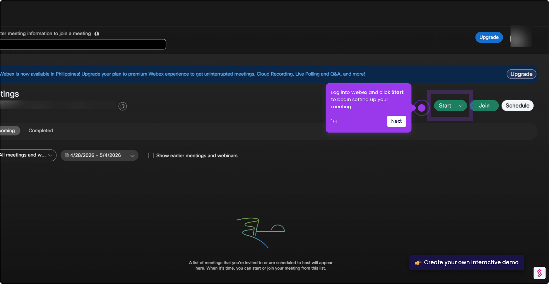Start a meeting with Start button

[445, 106]
